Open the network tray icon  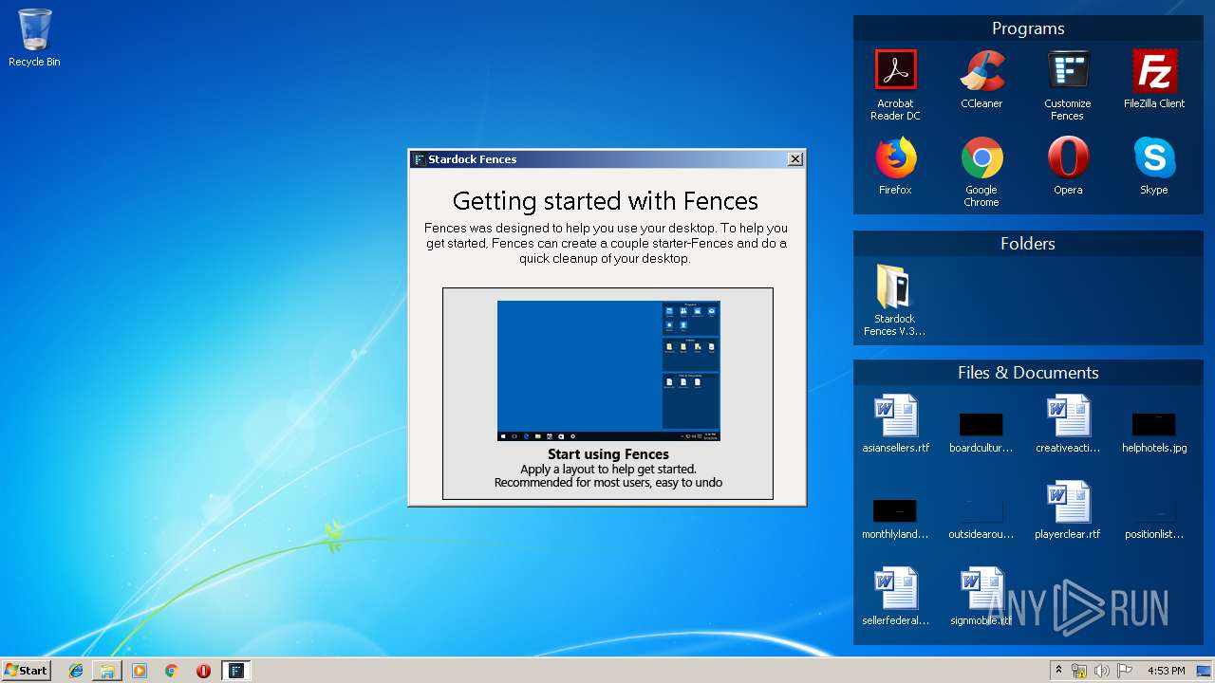(x=1079, y=671)
